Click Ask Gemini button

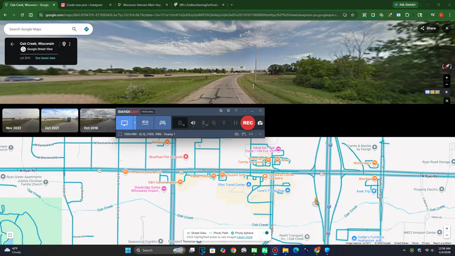point(405,5)
